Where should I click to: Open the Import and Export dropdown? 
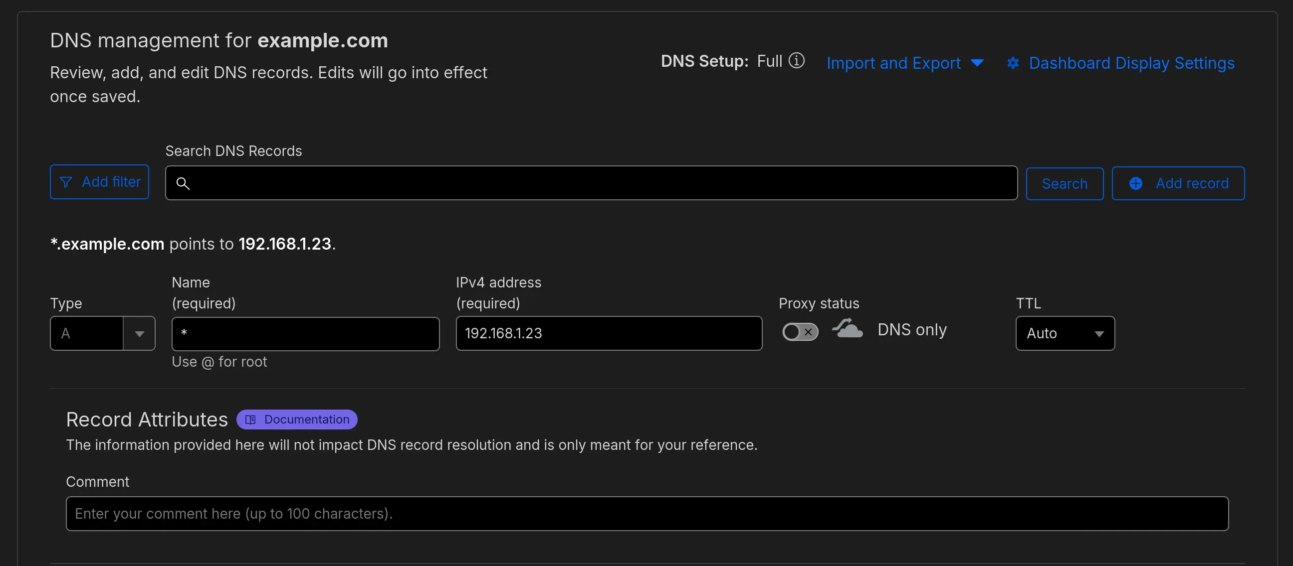[x=905, y=63]
